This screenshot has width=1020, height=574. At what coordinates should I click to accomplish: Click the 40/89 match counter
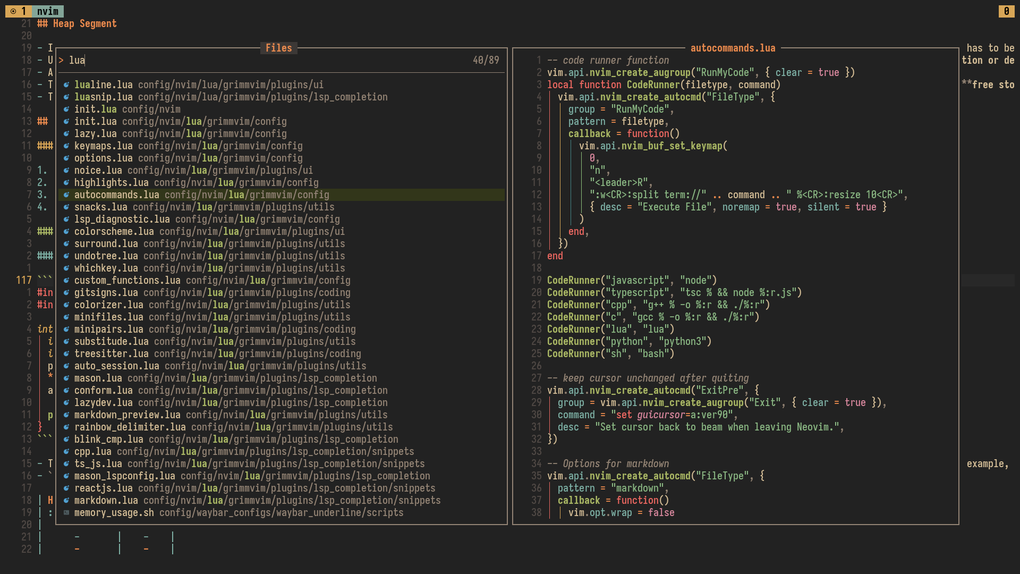[486, 60]
